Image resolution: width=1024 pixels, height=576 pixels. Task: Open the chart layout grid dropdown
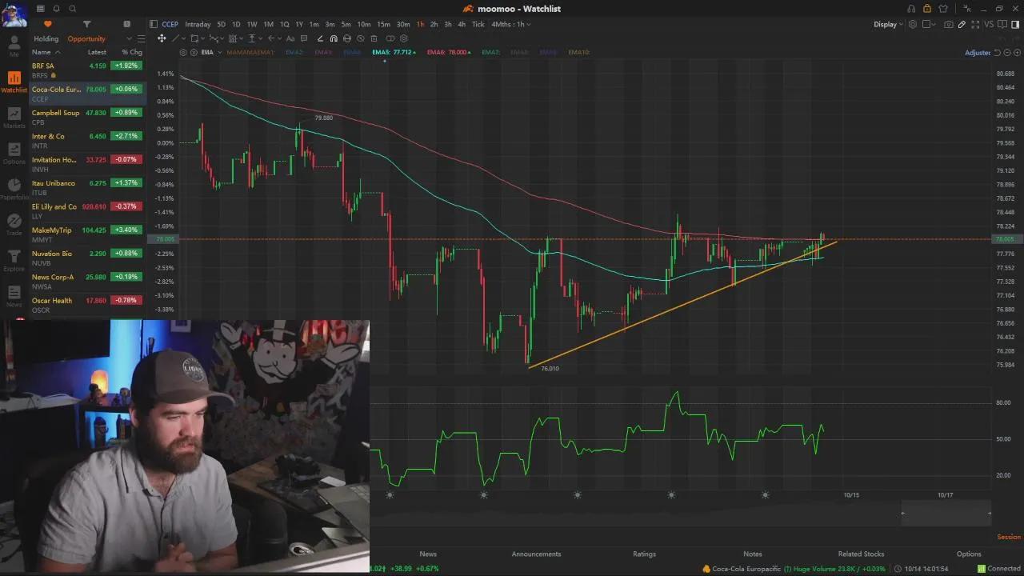coord(929,24)
